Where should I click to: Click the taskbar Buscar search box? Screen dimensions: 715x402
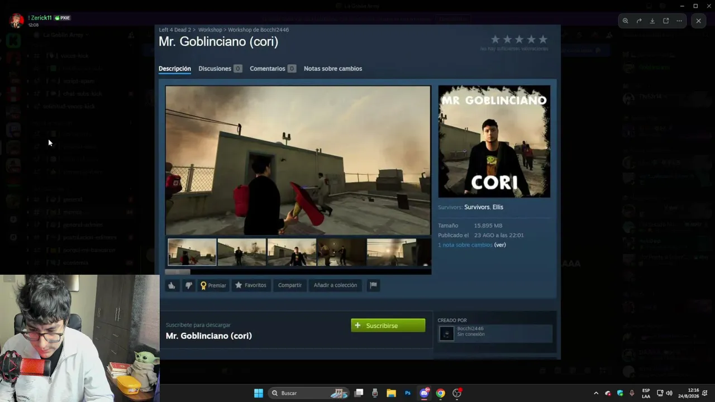coord(308,393)
